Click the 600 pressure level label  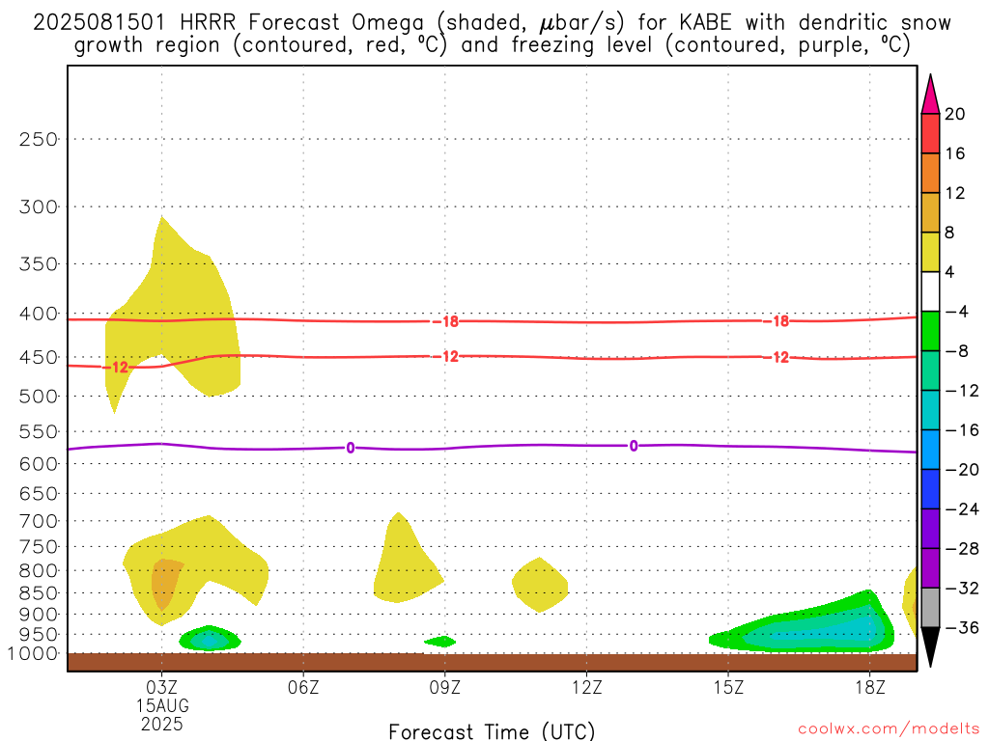click(x=39, y=464)
